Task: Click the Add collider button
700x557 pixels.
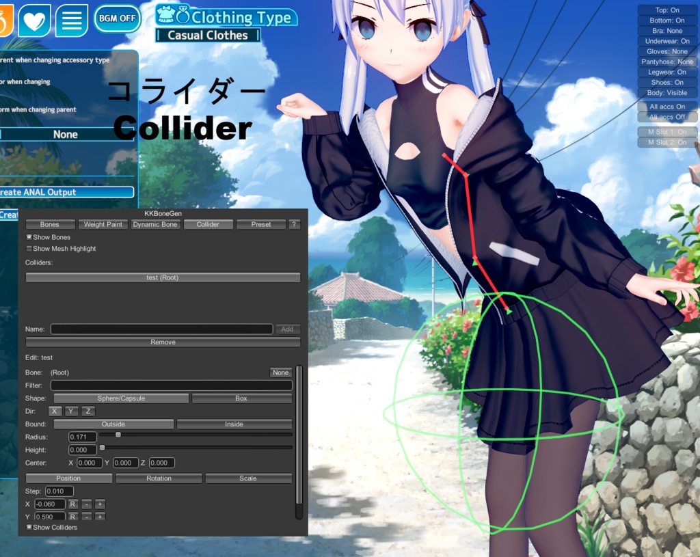Action: click(287, 329)
